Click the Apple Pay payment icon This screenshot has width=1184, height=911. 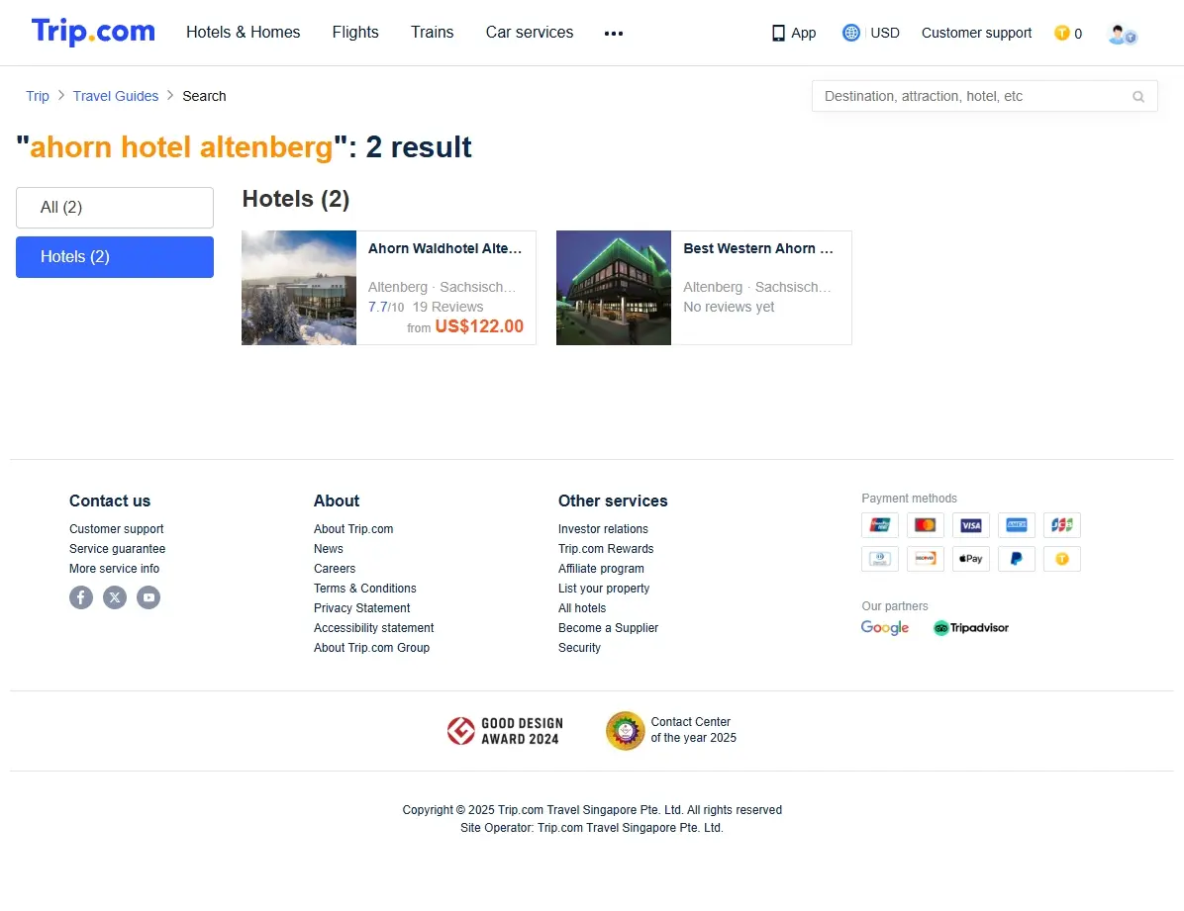971,559
